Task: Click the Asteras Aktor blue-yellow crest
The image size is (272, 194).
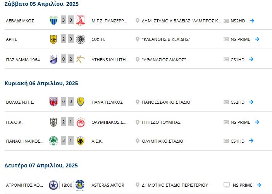Action: (x=80, y=185)
